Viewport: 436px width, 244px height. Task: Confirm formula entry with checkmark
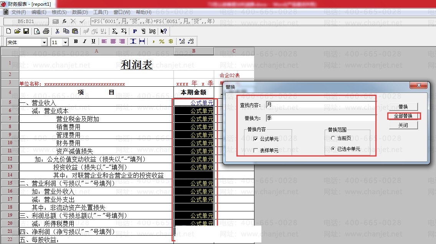coord(82,21)
